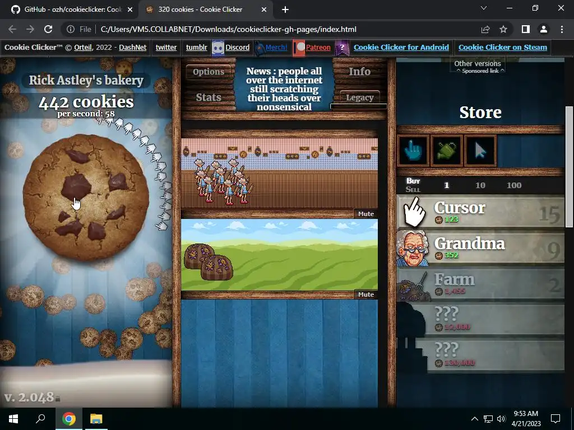Expand the Other versions dropdown
The width and height of the screenshot is (574, 430).
pos(478,63)
